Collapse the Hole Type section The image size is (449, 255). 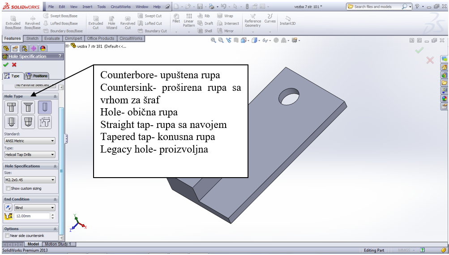click(55, 97)
